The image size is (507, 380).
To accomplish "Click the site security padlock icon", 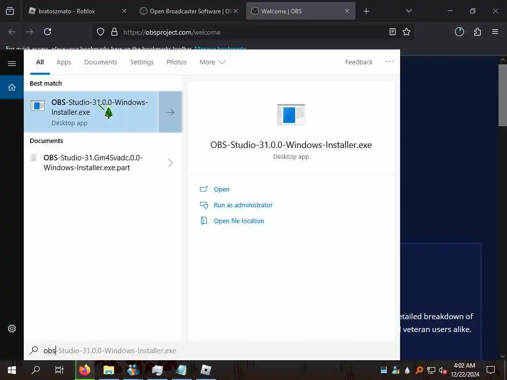I will point(114,32).
